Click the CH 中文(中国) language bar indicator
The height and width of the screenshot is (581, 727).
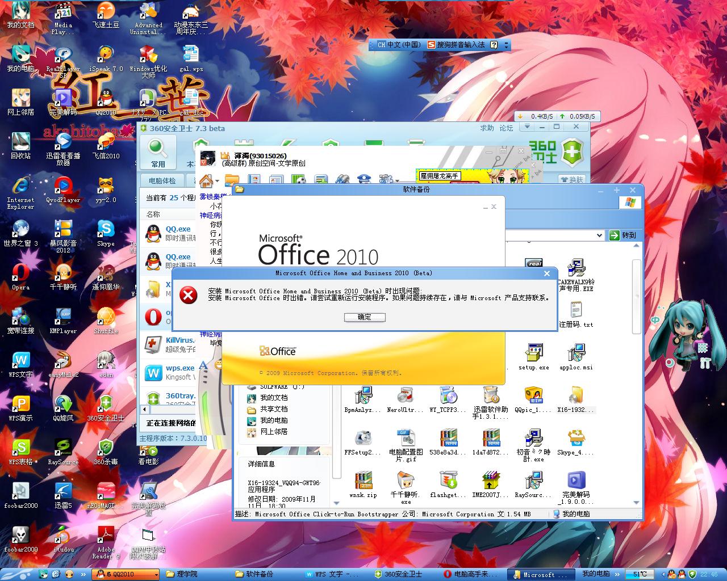[x=399, y=44]
